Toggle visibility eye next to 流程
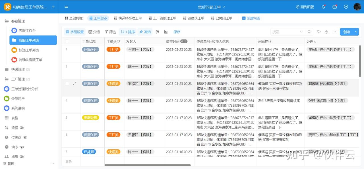The image size is (364, 169). point(22,128)
